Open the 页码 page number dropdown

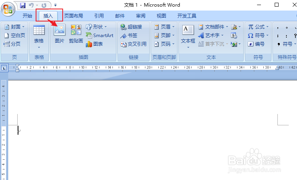tap(164, 44)
